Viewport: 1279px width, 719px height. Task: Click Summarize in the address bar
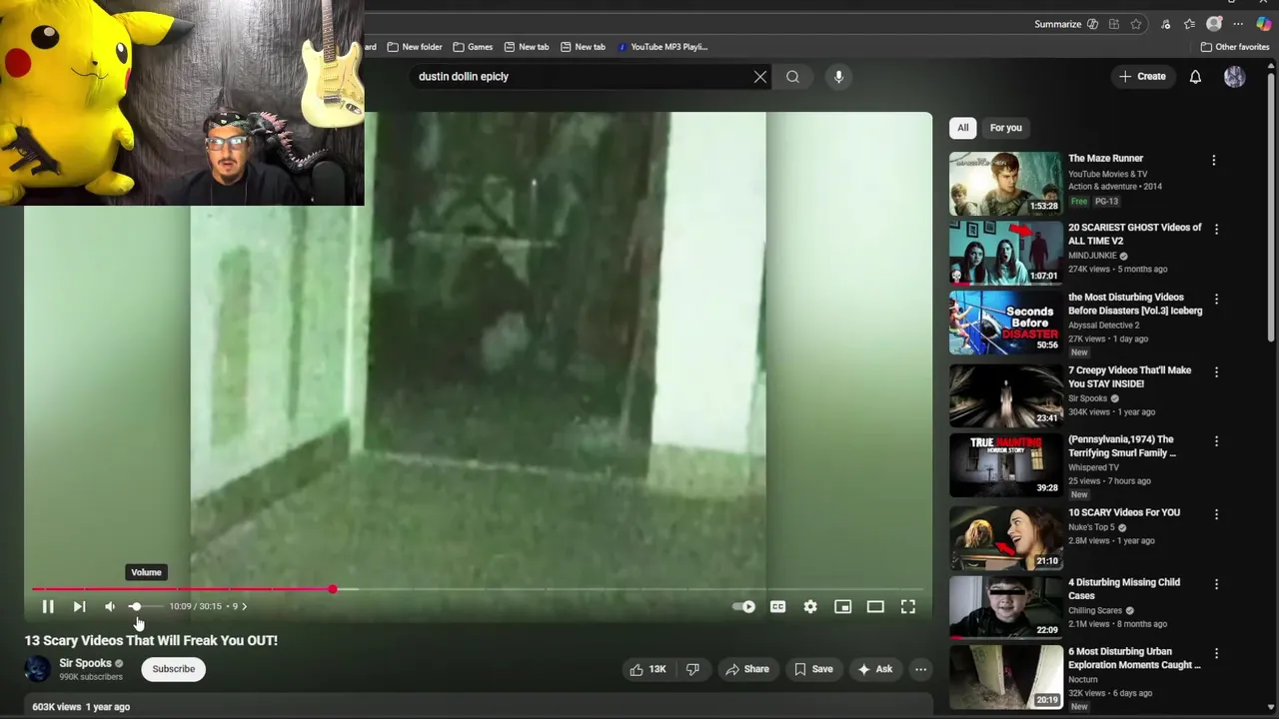coord(1065,24)
